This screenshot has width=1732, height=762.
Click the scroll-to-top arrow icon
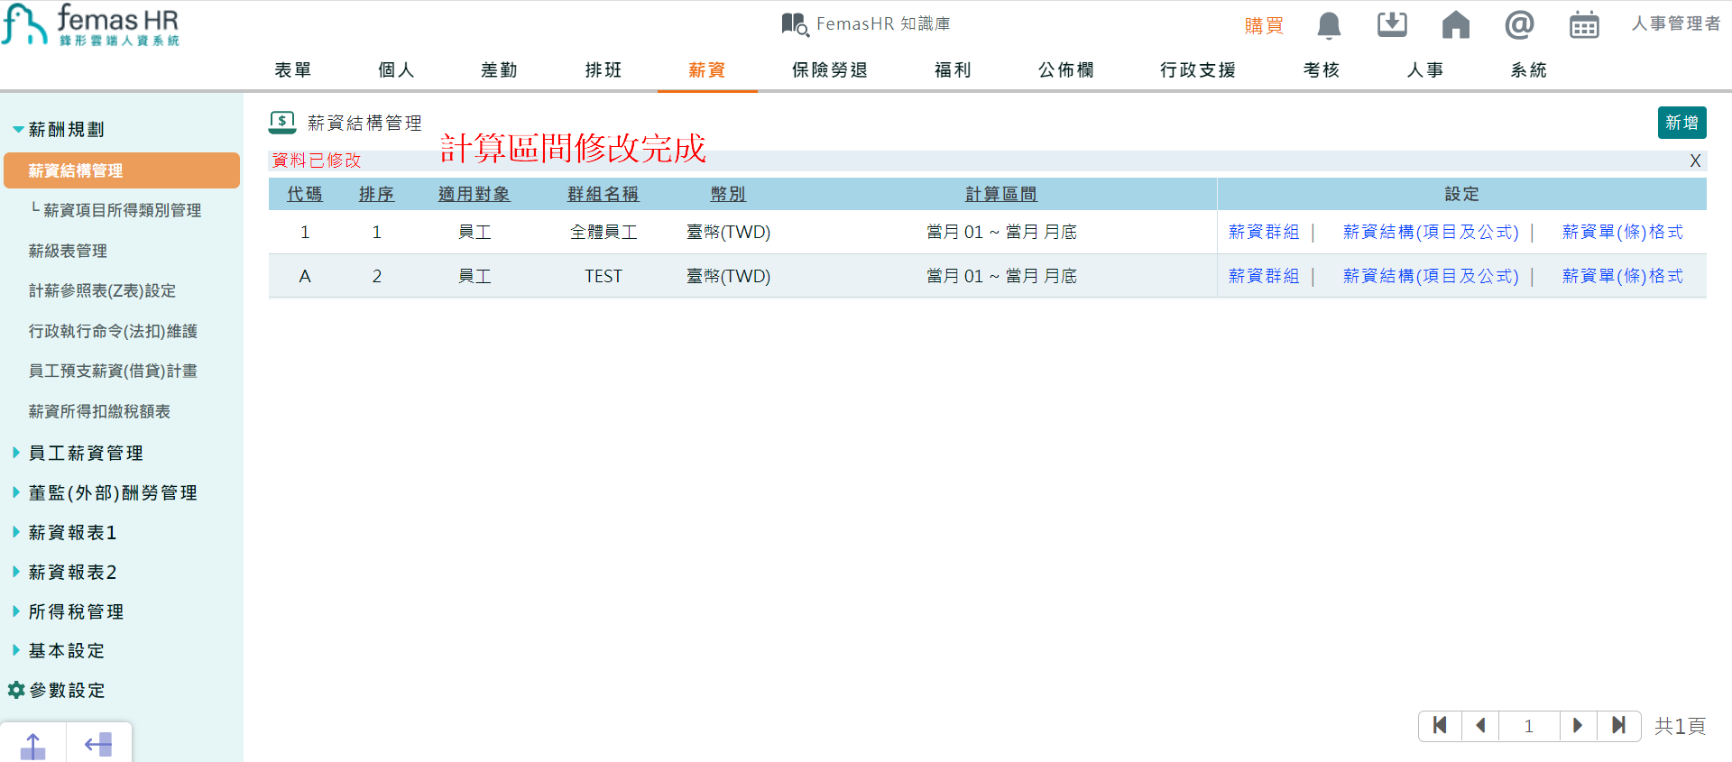[x=32, y=745]
